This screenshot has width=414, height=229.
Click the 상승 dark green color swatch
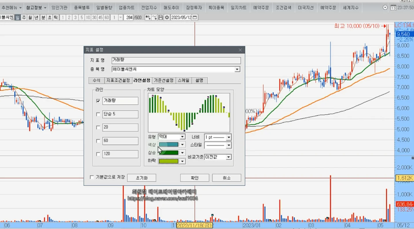(x=169, y=153)
